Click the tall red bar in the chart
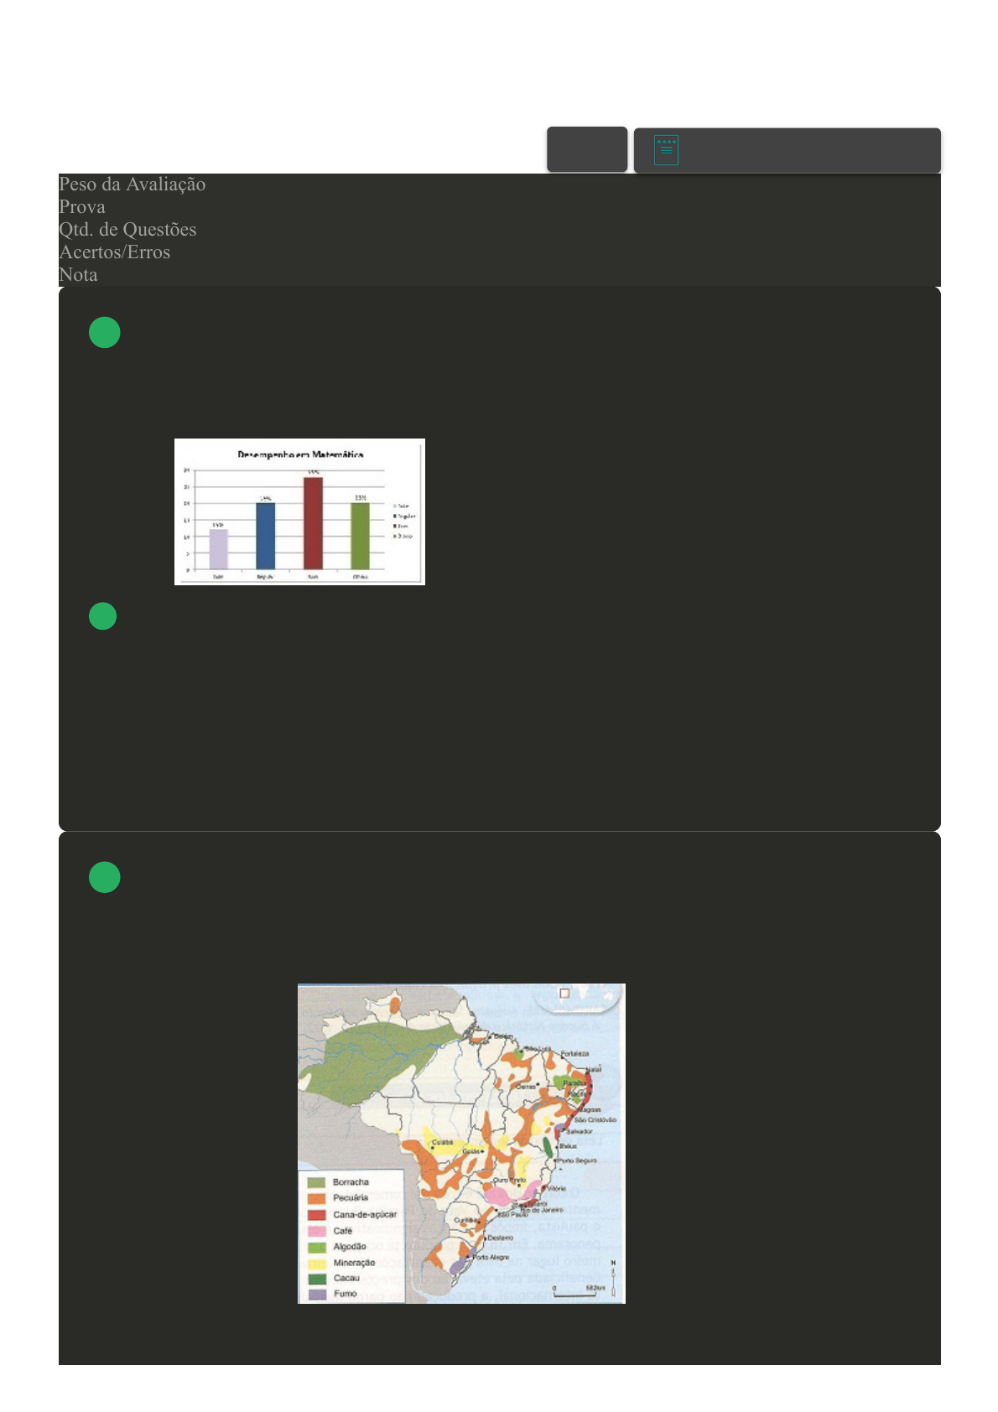998x1412 pixels. tap(313, 523)
